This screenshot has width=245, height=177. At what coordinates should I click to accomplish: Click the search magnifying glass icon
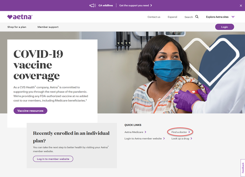coord(197,17)
